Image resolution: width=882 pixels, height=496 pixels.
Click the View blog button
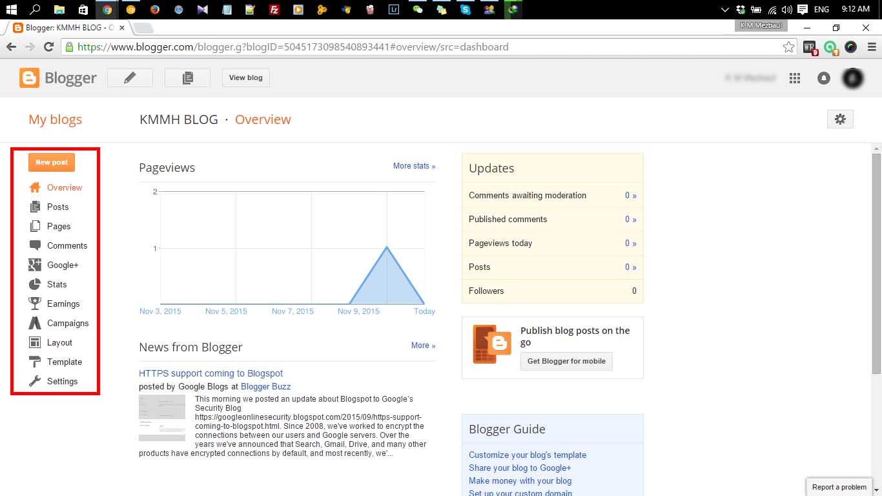click(246, 77)
